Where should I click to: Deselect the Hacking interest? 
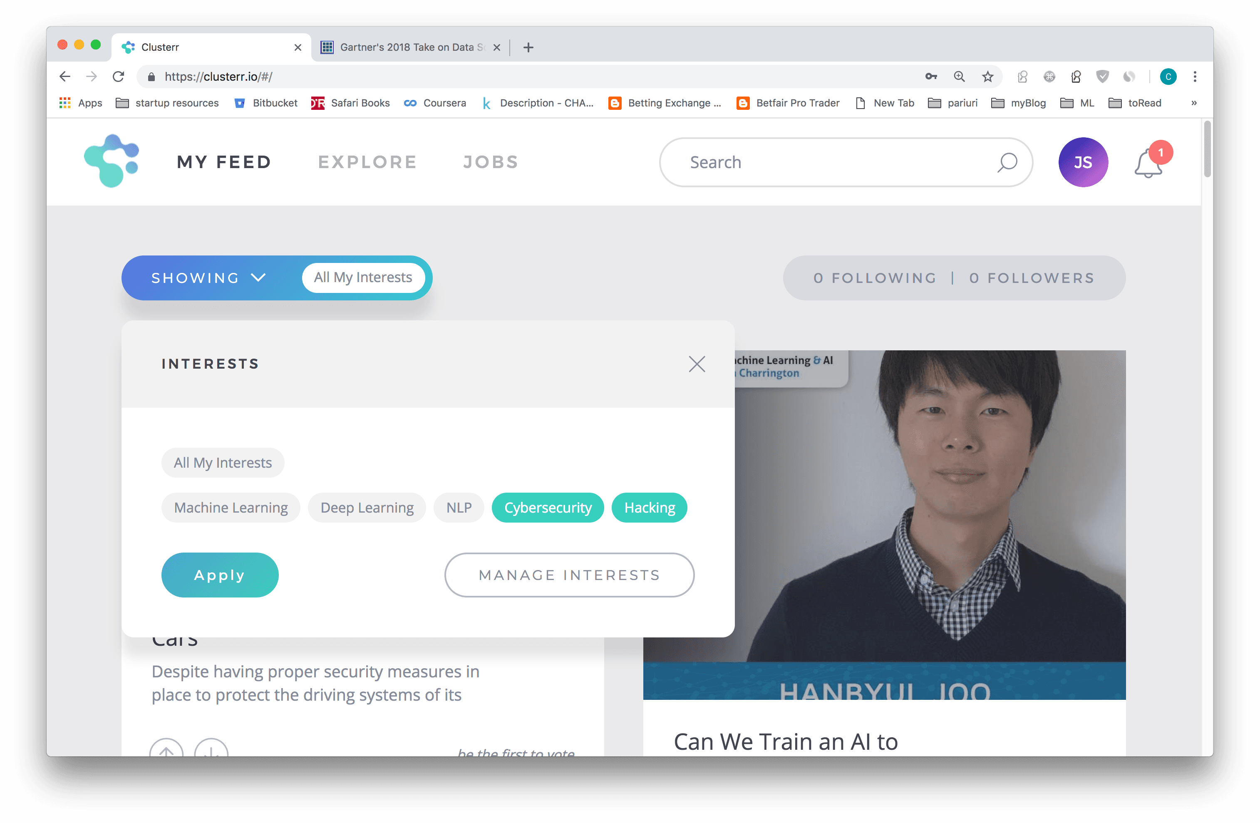click(650, 508)
